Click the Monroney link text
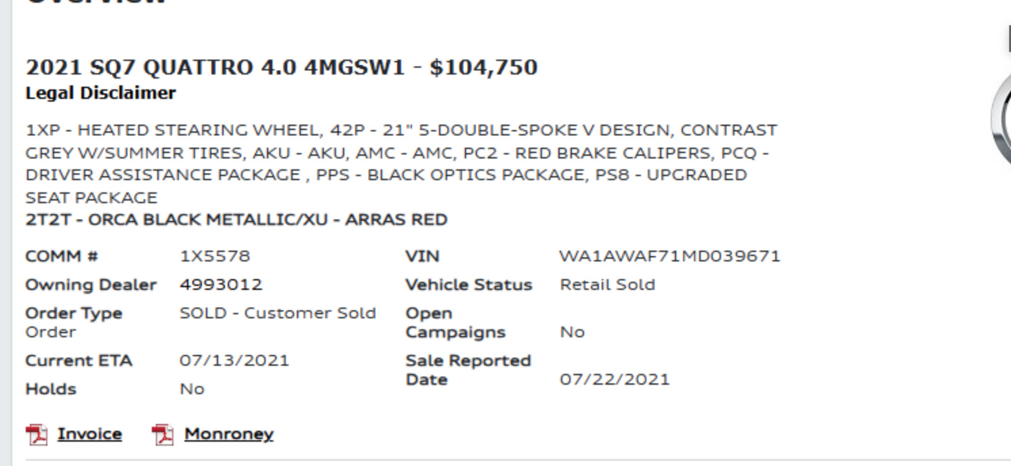1011x466 pixels. pyautogui.click(x=228, y=434)
